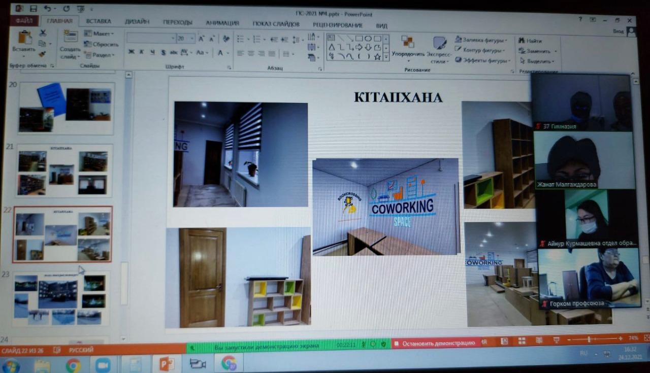The image size is (650, 373).
Task: Open the font name combo box
Action: 151,38
